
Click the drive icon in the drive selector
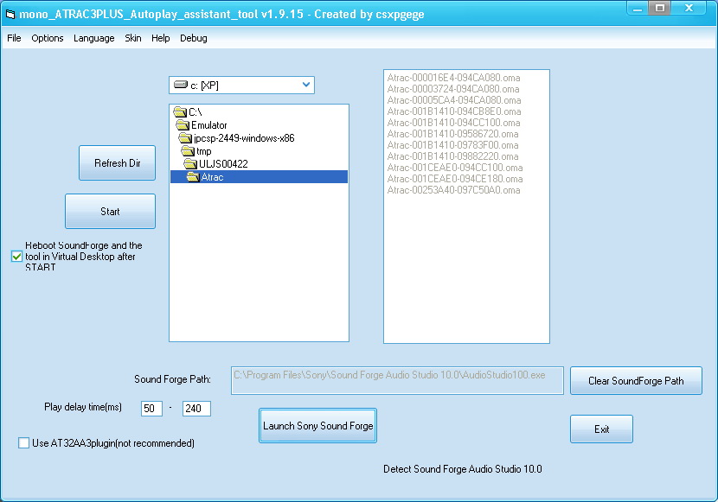click(181, 85)
